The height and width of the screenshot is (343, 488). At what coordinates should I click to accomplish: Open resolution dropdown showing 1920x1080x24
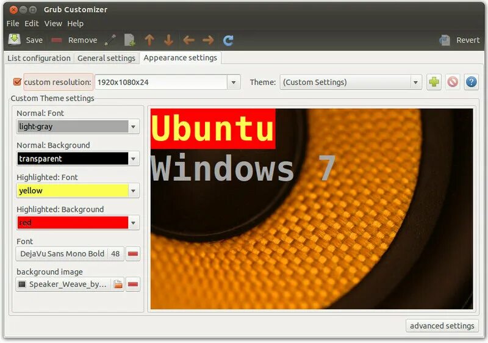click(x=234, y=82)
